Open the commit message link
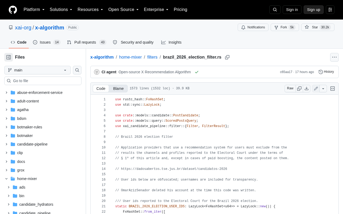Image resolution: width=343 pixels, height=214 pixels. (155, 72)
